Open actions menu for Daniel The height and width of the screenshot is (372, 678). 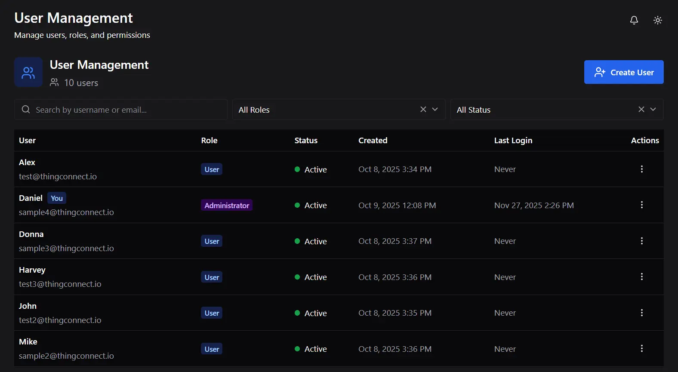point(641,205)
